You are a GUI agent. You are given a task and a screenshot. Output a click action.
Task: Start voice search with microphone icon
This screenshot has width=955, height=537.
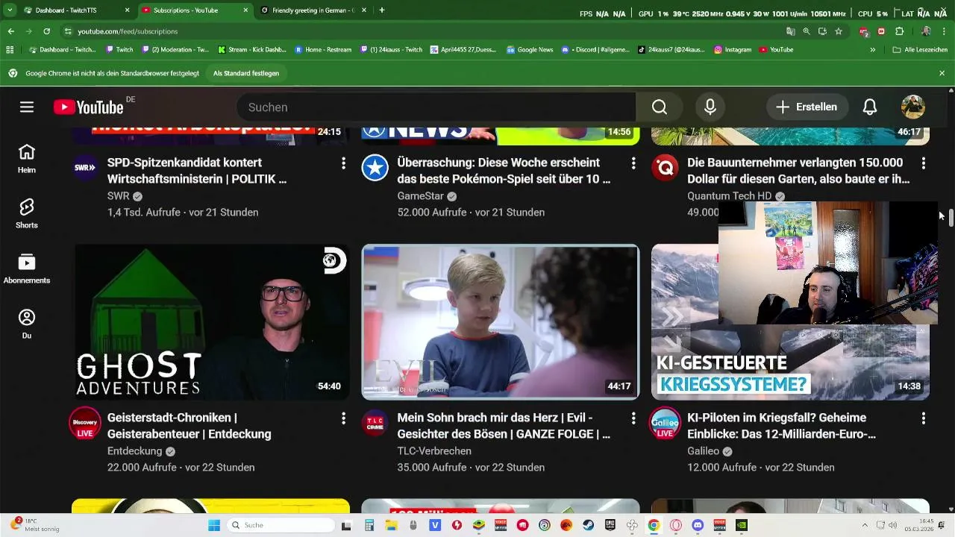click(710, 107)
